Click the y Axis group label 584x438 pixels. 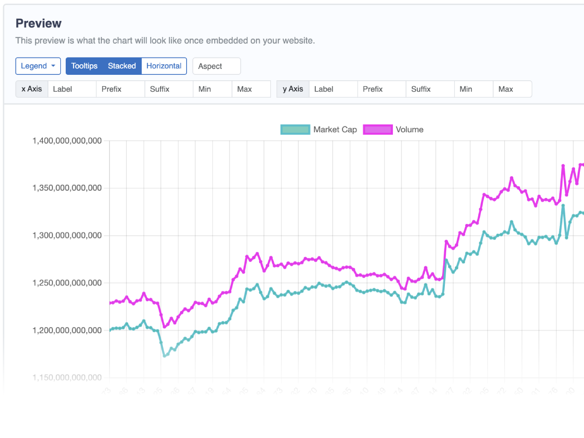[x=293, y=89]
